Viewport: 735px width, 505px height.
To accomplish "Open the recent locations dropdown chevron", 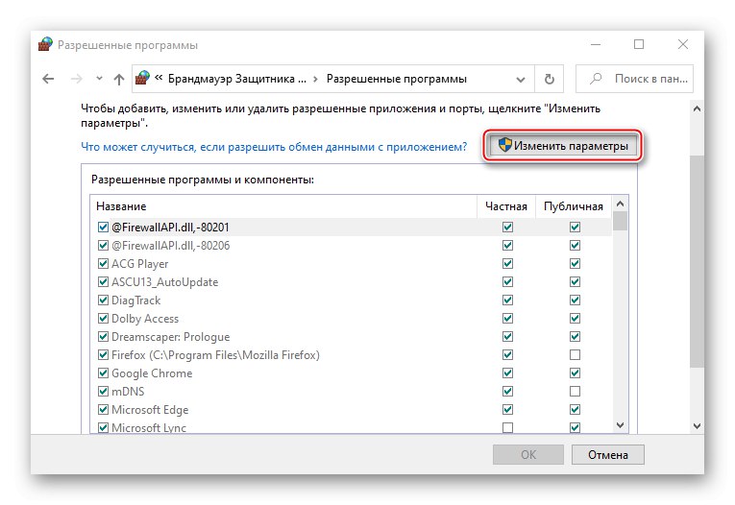I will click(99, 79).
